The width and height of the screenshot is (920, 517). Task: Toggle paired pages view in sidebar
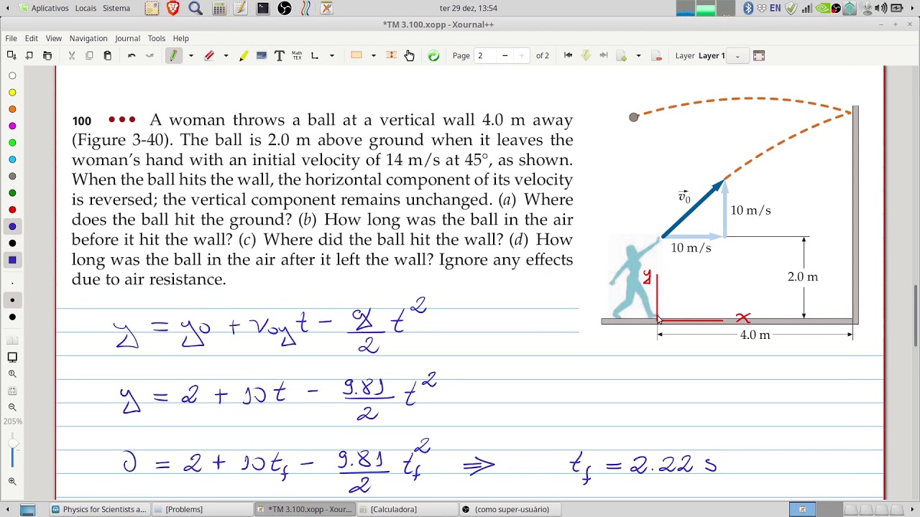(x=12, y=340)
